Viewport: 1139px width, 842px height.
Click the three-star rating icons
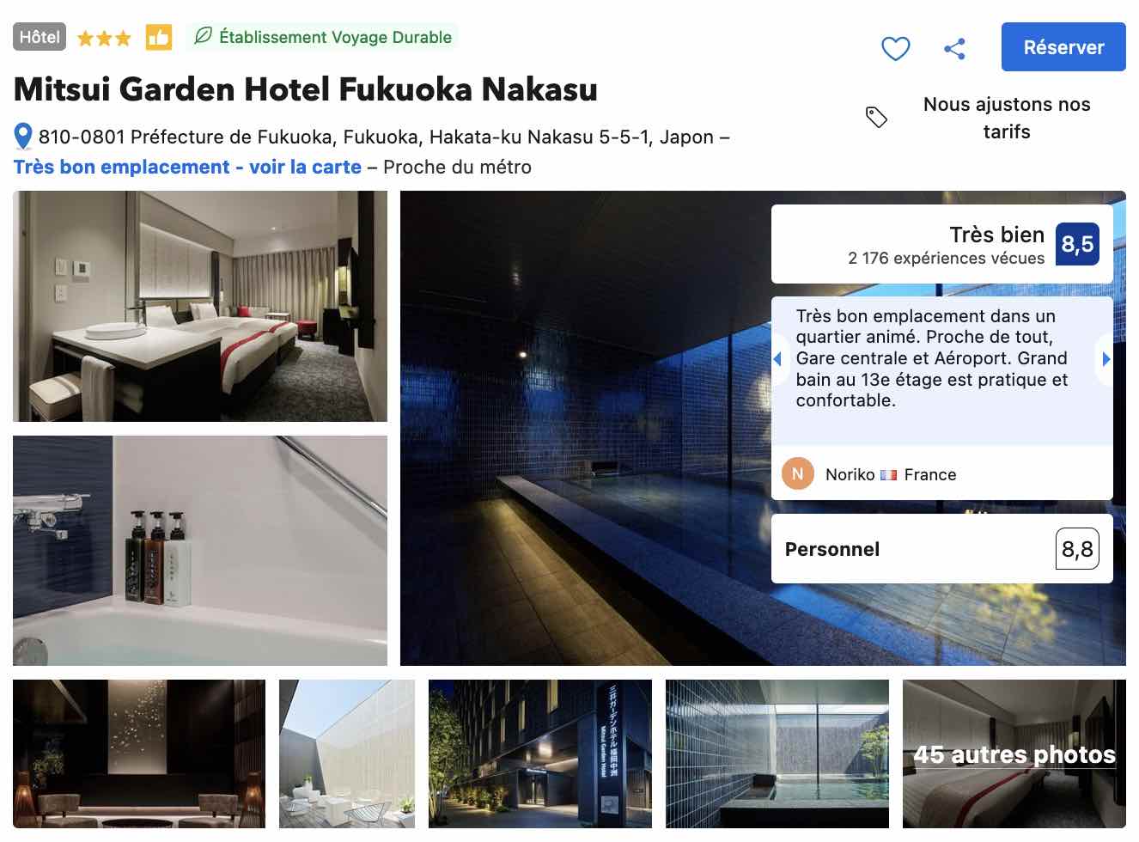[x=104, y=38]
